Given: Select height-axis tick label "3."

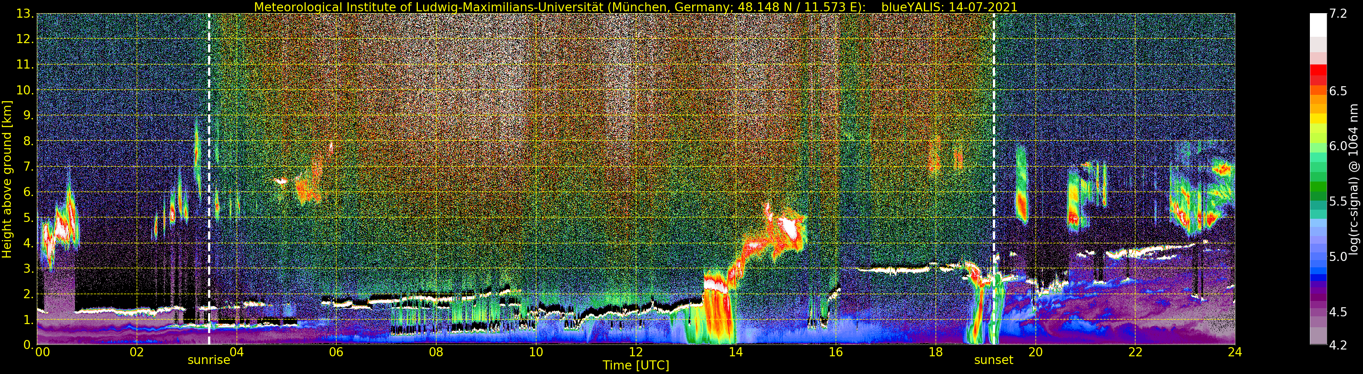Looking at the screenshot, I should 28,269.
